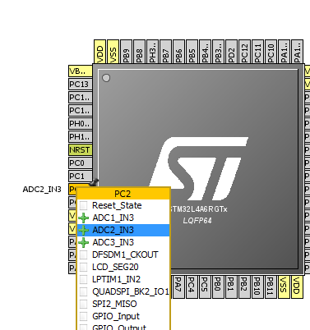Image resolution: width=310 pixels, height=330 pixels.
Task: Open pin PD2 options at chip top
Action: coord(231,52)
